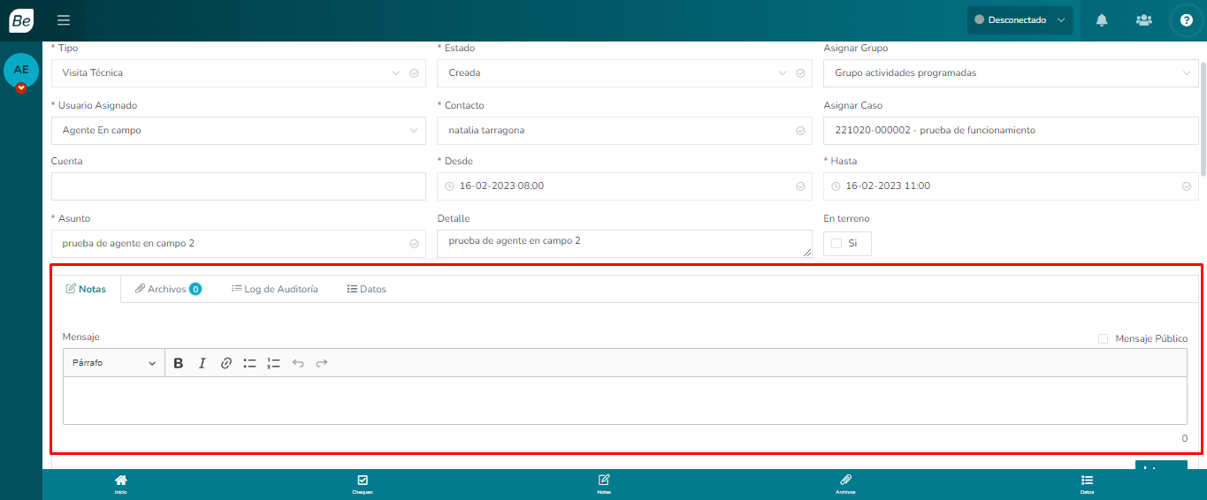Switch to the Archivos tab
Viewport: 1207px width, 500px height.
tap(167, 289)
